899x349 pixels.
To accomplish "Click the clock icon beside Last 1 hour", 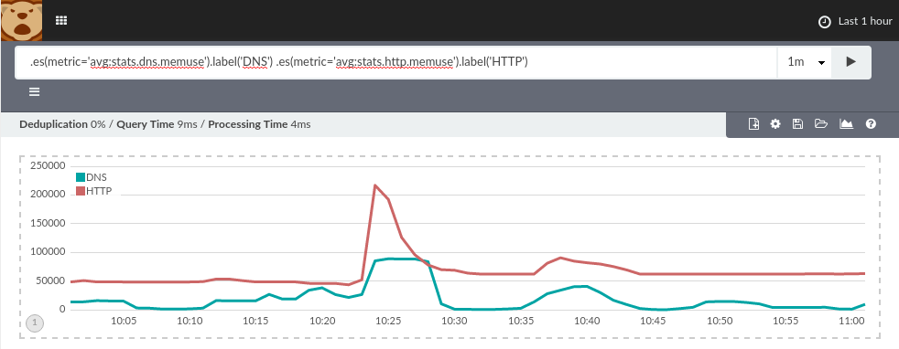I will point(825,22).
